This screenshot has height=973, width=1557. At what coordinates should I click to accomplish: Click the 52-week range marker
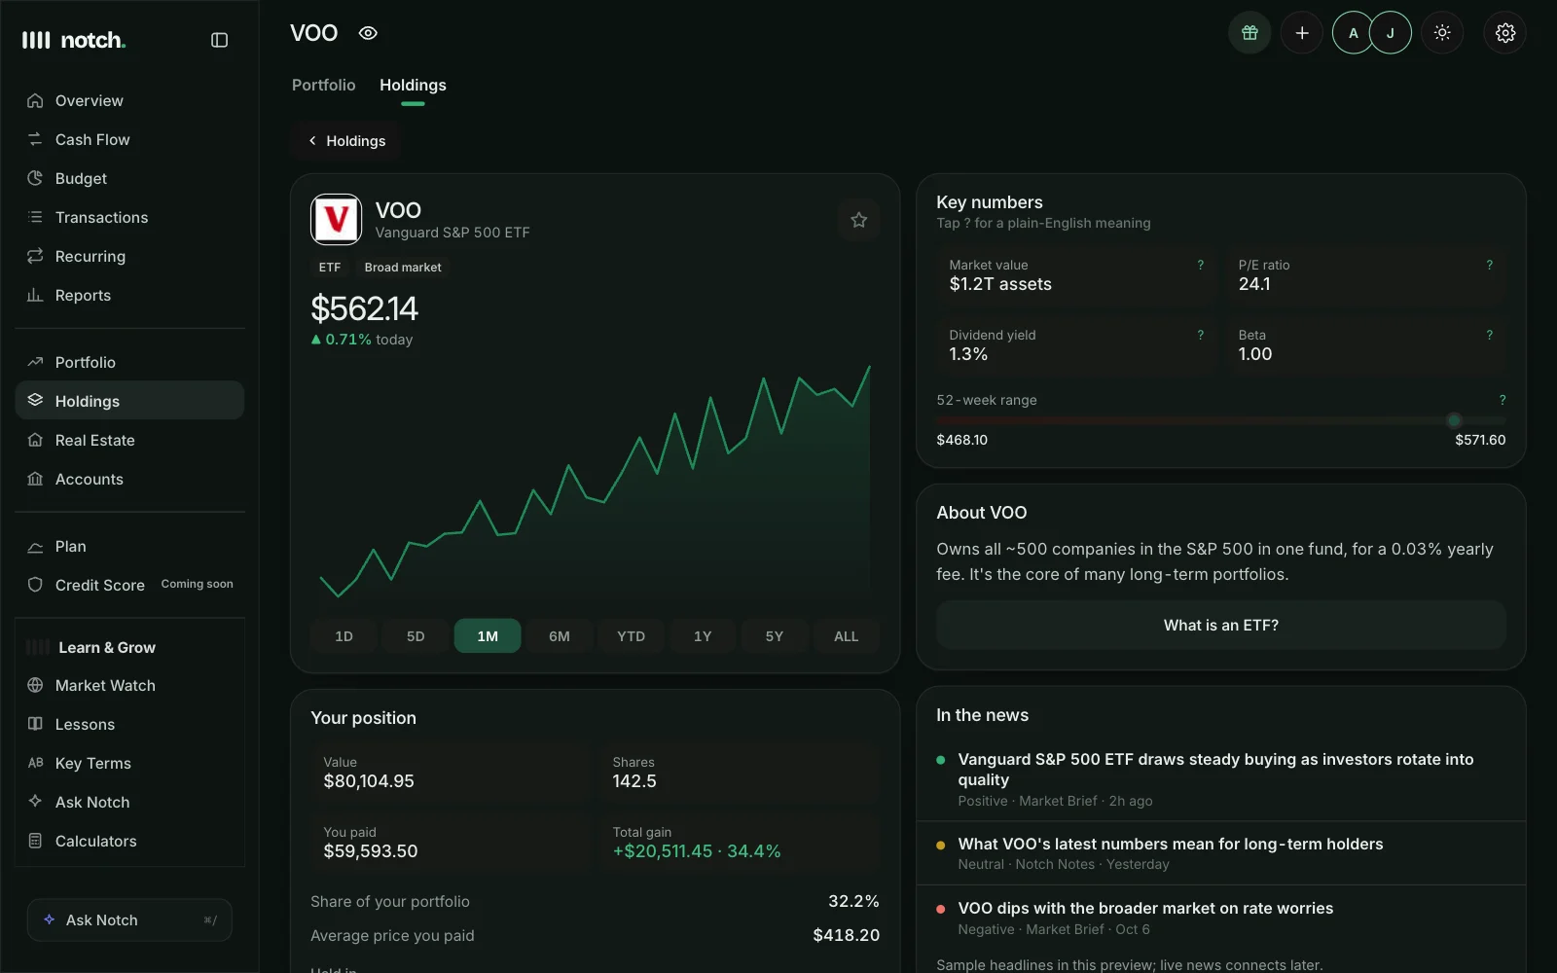coord(1454,420)
